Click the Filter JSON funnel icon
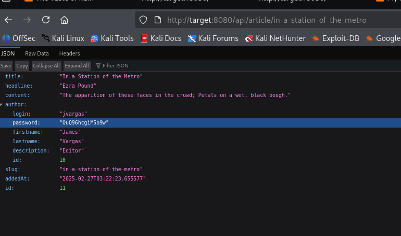This screenshot has height=236, width=401. click(x=98, y=66)
